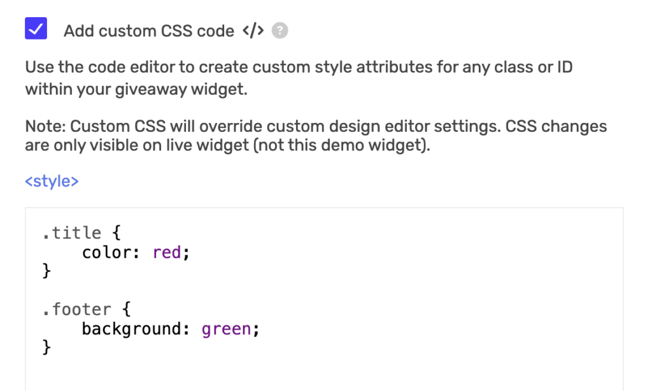This screenshot has height=391, width=652.
Task: Click the "color" property name in editor
Action: pyautogui.click(x=106, y=253)
